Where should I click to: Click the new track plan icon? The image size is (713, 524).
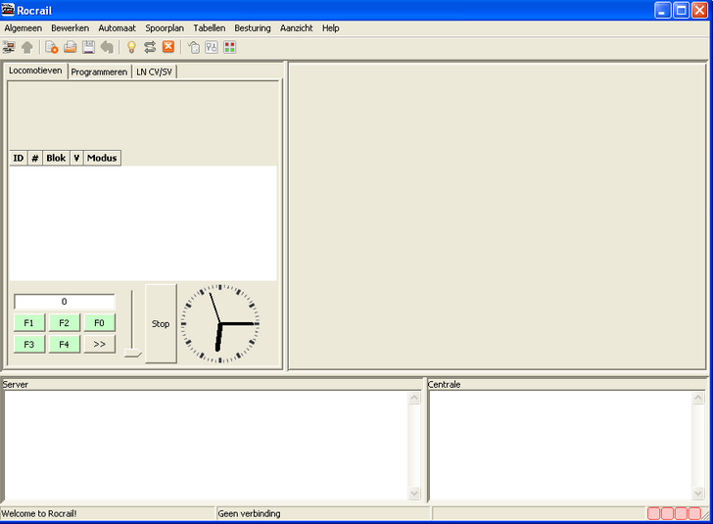(52, 47)
